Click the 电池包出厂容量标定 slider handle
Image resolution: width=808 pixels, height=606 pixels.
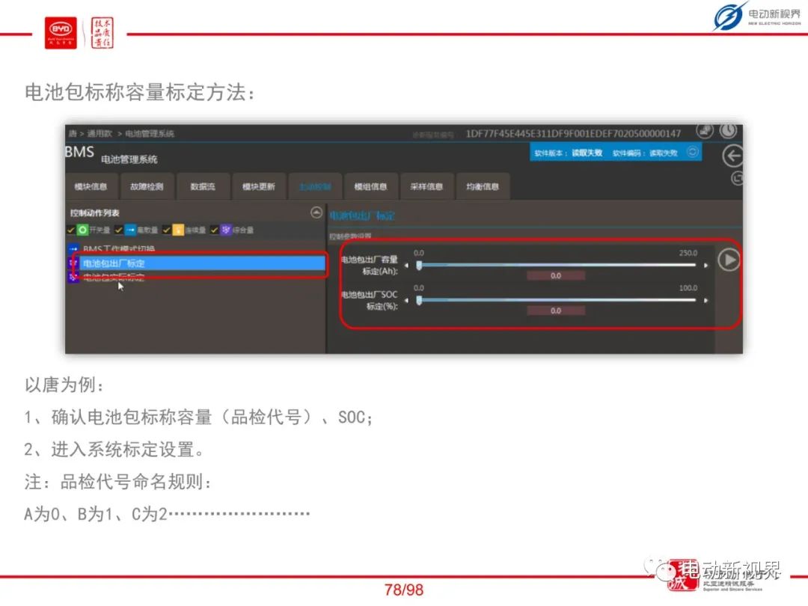419,266
